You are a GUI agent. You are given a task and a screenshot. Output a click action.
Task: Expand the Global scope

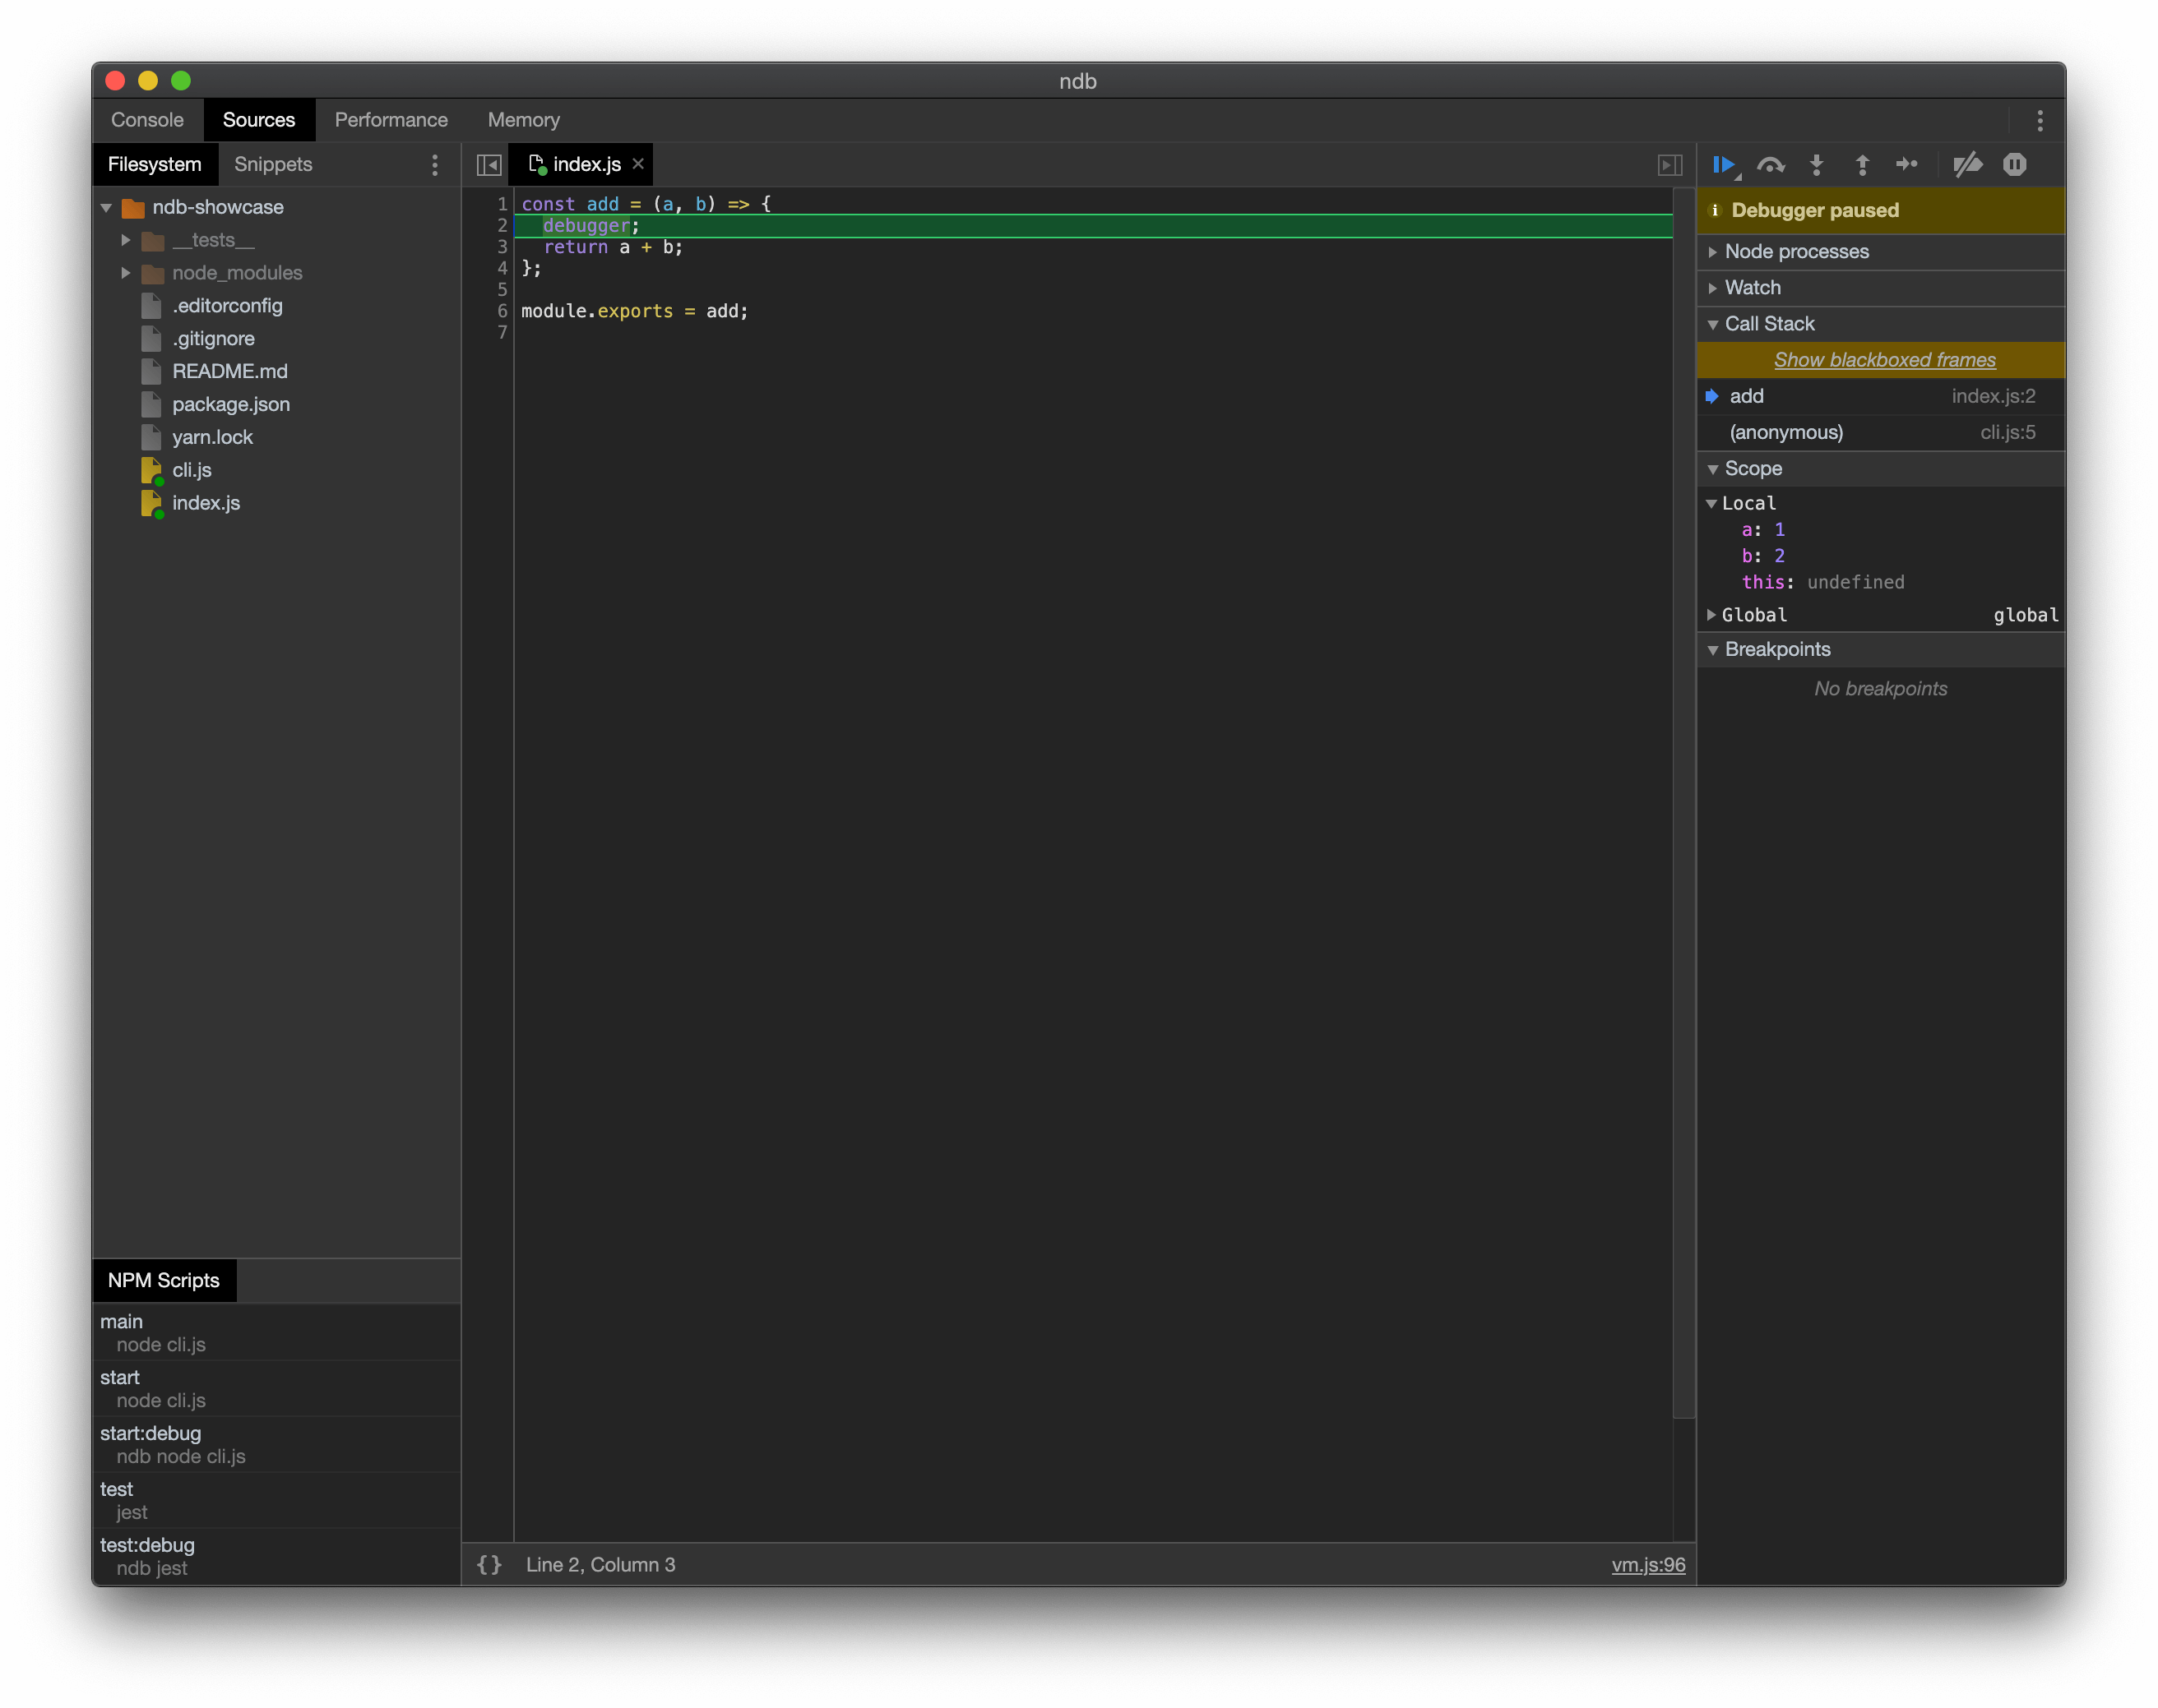tap(1711, 614)
